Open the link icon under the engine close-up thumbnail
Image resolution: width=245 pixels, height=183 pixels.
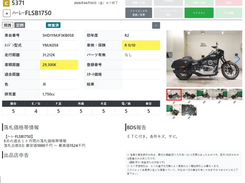point(189,118)
